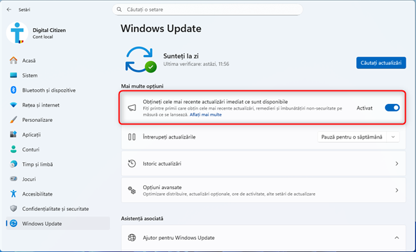Open Confidențialitate și securitate
The image size is (416, 252).
pos(58,208)
